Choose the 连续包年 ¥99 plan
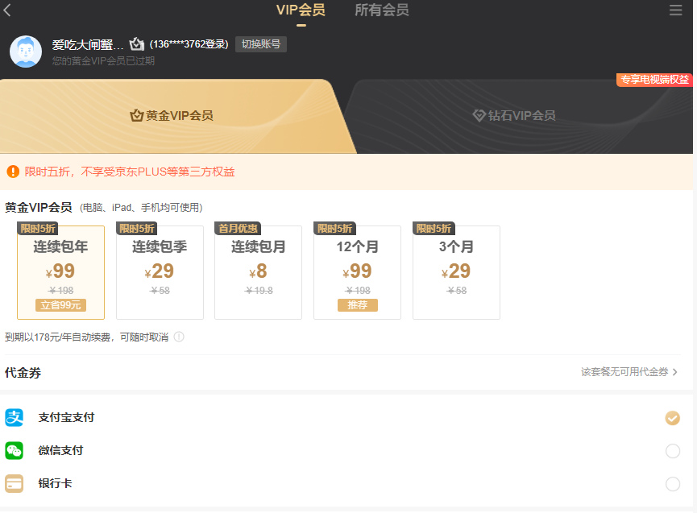697x513 pixels. 61,272
